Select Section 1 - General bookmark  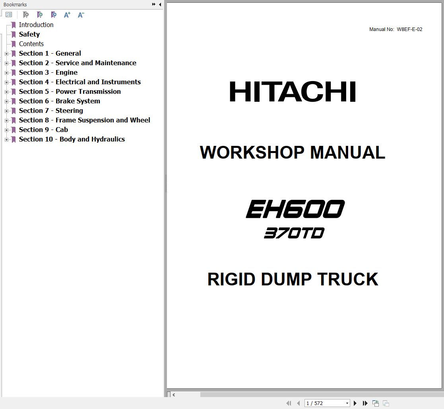(x=50, y=53)
